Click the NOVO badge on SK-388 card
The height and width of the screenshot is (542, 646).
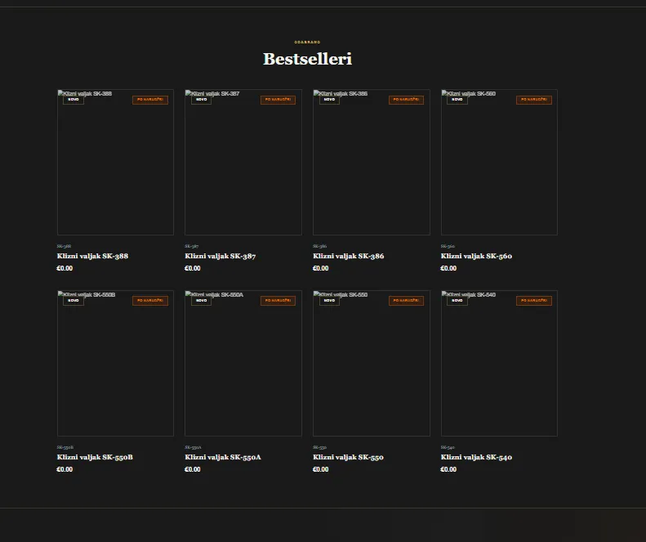coord(74,100)
